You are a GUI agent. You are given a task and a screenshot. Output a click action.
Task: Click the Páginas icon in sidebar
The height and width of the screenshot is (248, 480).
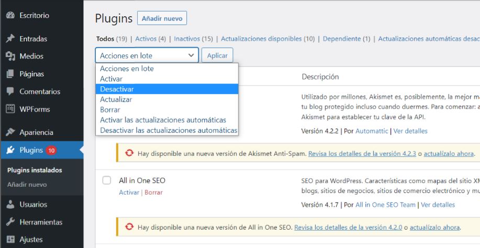pyautogui.click(x=10, y=74)
